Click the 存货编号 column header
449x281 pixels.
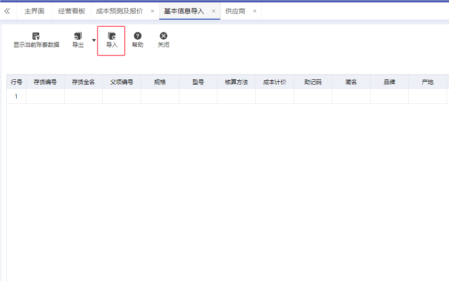coord(45,82)
